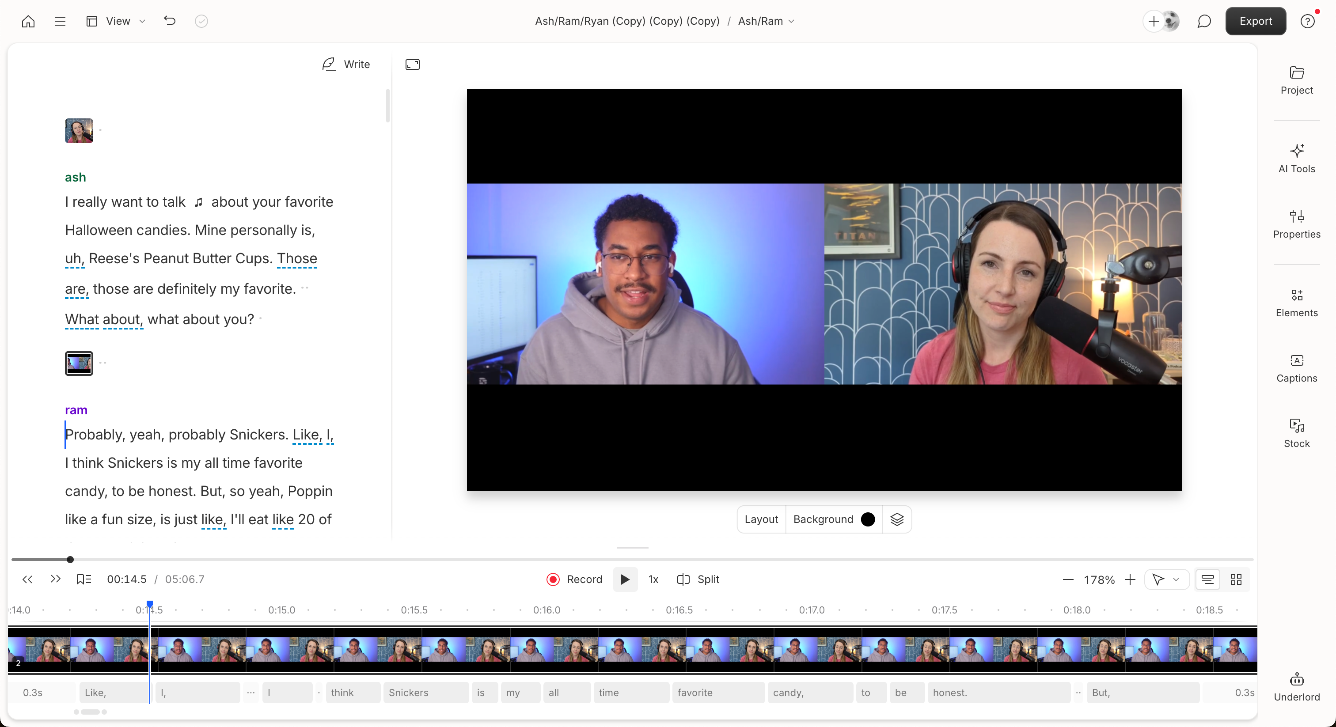Open the layers stack icon
This screenshot has width=1336, height=727.
point(897,519)
